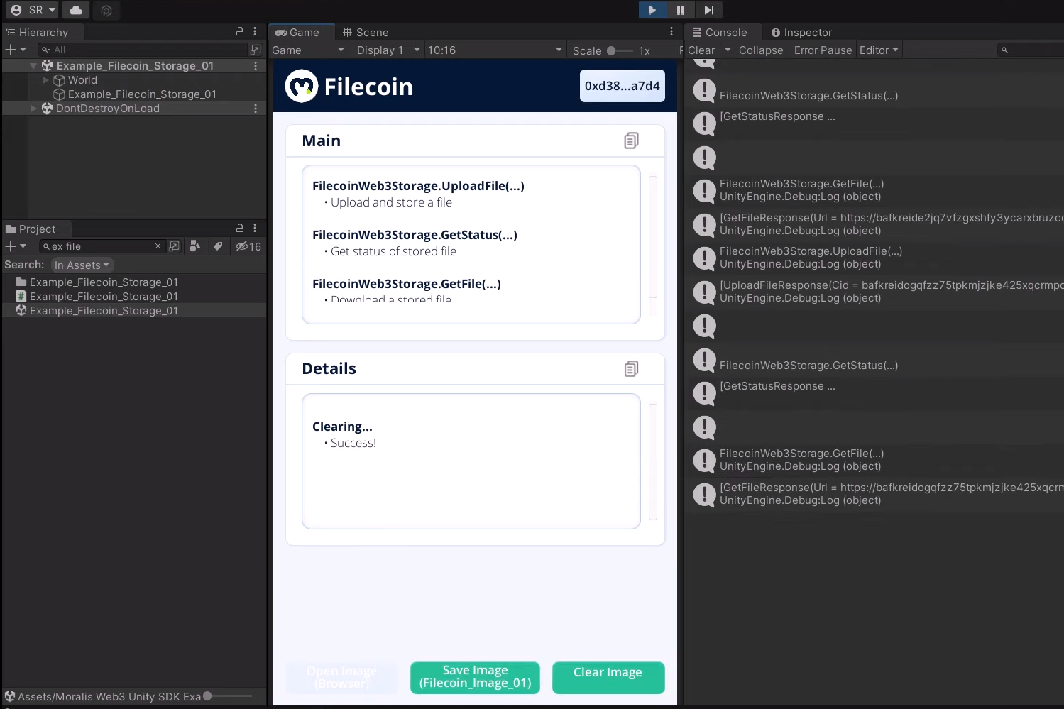Click the Search by Label icon in Project
Image resolution: width=1064 pixels, height=709 pixels.
[x=195, y=246]
